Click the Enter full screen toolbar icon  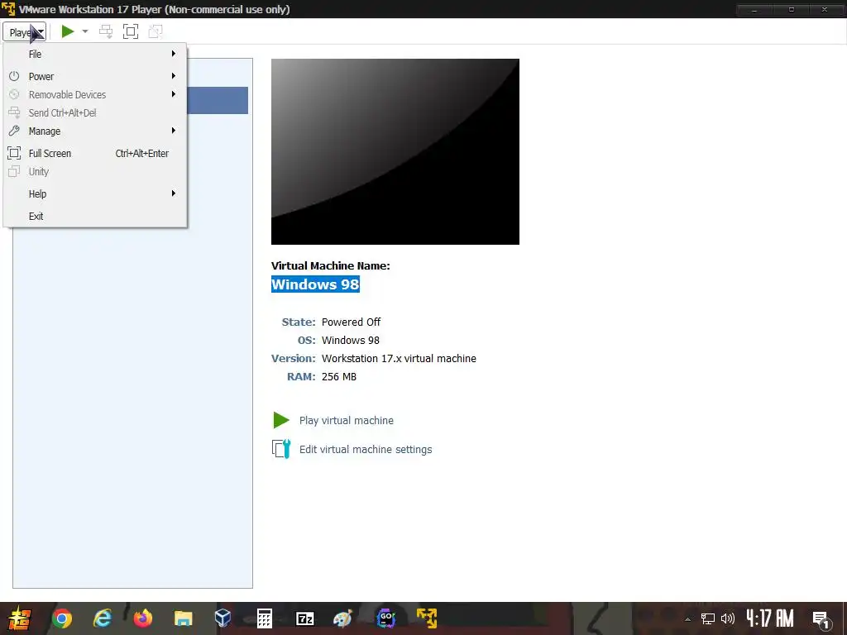pos(131,31)
